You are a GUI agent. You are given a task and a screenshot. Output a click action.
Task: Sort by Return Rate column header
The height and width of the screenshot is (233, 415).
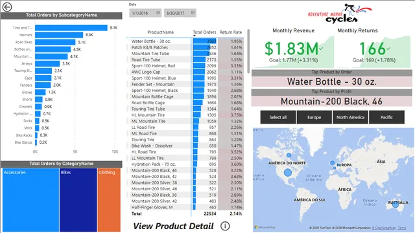tap(231, 32)
